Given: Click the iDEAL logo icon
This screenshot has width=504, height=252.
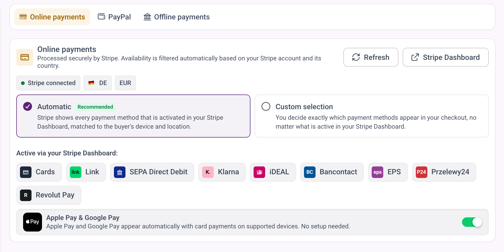Looking at the screenshot, I should click(x=259, y=172).
